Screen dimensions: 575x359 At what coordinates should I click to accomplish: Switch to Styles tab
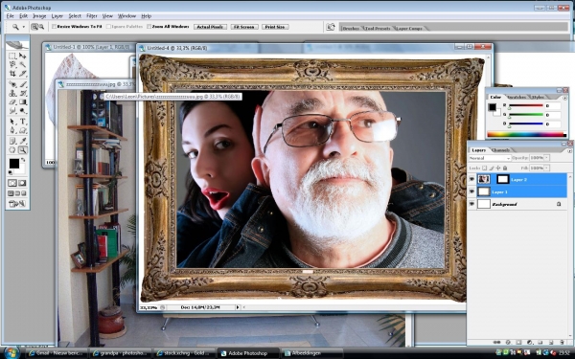click(538, 97)
